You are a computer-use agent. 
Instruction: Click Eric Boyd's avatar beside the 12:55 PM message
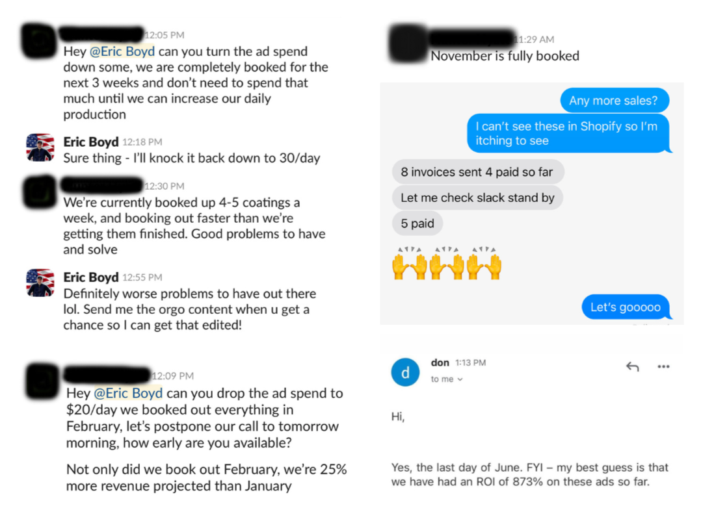40,283
